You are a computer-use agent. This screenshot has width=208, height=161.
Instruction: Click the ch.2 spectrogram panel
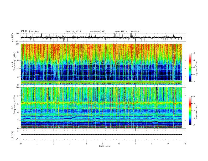coord(101,108)
